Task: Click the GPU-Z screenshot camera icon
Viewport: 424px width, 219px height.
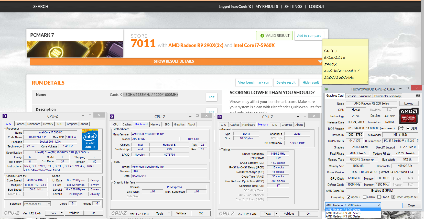Action: point(418,96)
